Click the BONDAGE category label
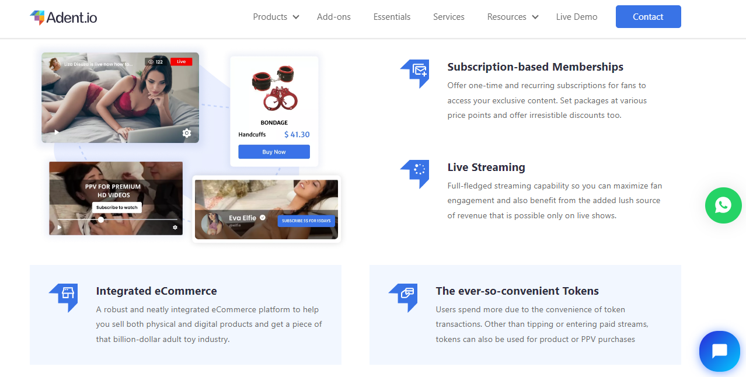Viewport: 746px width, 377px height. click(x=274, y=123)
